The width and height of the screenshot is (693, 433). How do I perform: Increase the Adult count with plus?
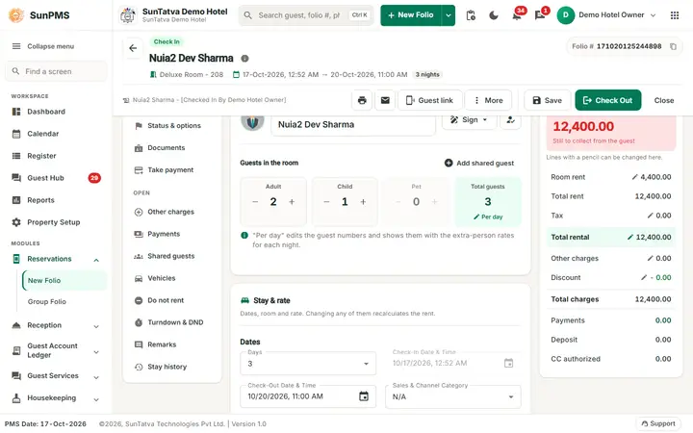[292, 202]
